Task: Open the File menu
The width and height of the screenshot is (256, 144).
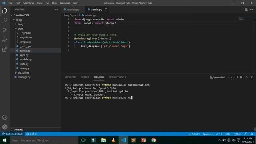Action: pos(10,3)
